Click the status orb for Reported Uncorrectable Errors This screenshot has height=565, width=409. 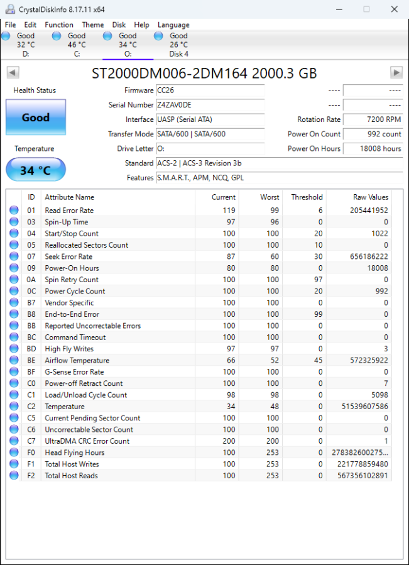(x=14, y=326)
